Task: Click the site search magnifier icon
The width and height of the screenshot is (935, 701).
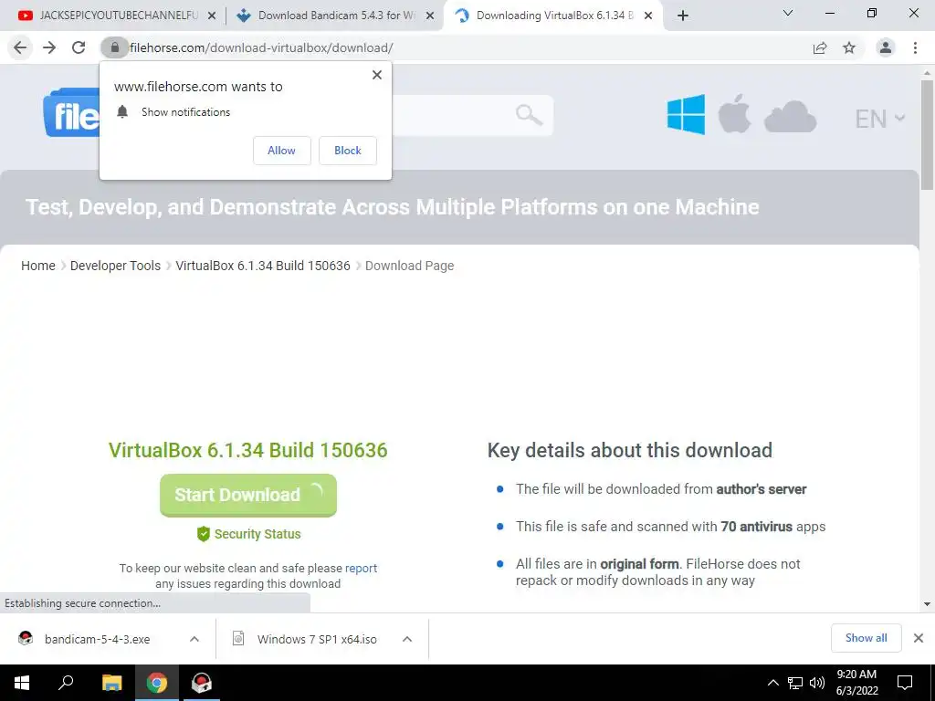Action: pos(529,114)
